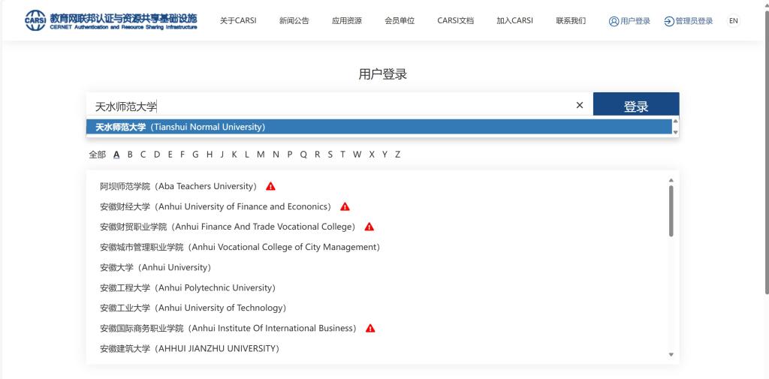
Task: Filter the university list by letter T
Action: tap(342, 155)
